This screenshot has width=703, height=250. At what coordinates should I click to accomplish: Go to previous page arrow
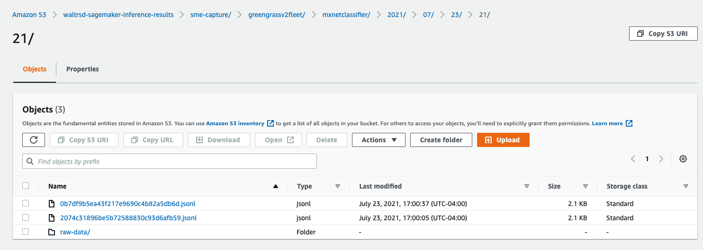tap(633, 159)
